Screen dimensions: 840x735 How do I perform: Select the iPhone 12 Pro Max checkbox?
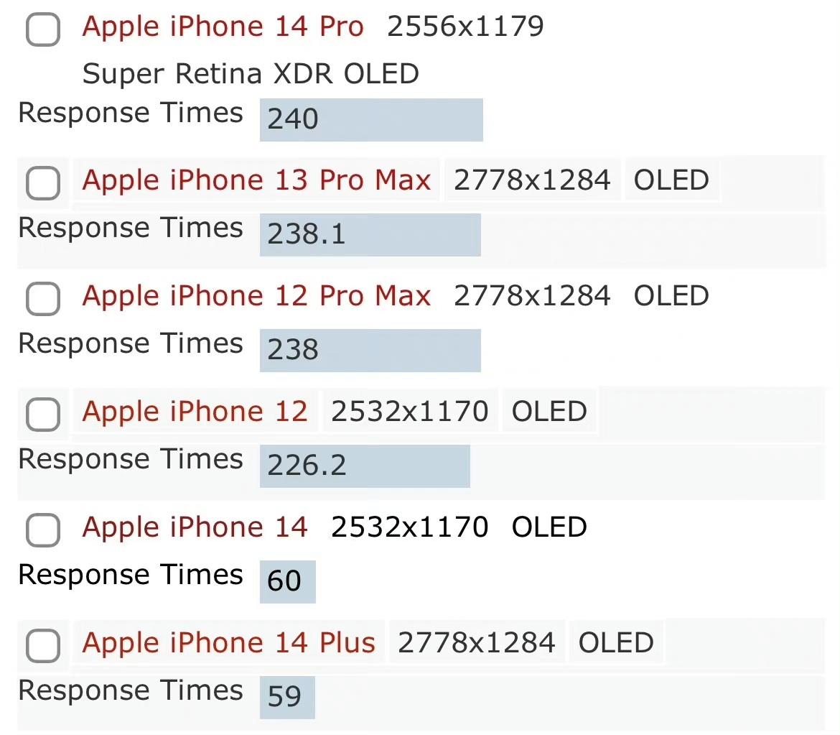point(42,299)
